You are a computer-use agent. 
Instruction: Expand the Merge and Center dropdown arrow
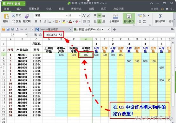[x=121, y=21]
